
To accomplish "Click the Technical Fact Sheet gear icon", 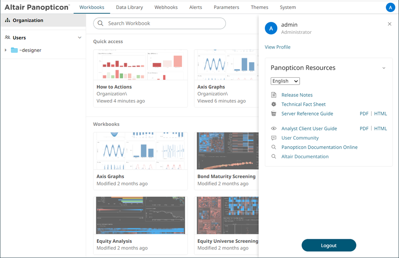I will coord(274,104).
